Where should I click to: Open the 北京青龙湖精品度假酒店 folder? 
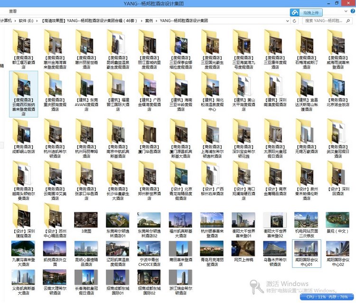[x=181, y=180]
